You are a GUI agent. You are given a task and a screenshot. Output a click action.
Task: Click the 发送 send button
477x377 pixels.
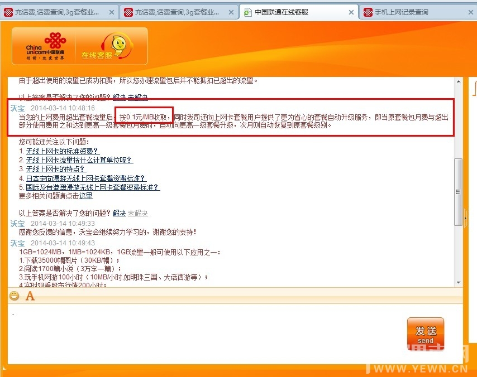click(425, 335)
